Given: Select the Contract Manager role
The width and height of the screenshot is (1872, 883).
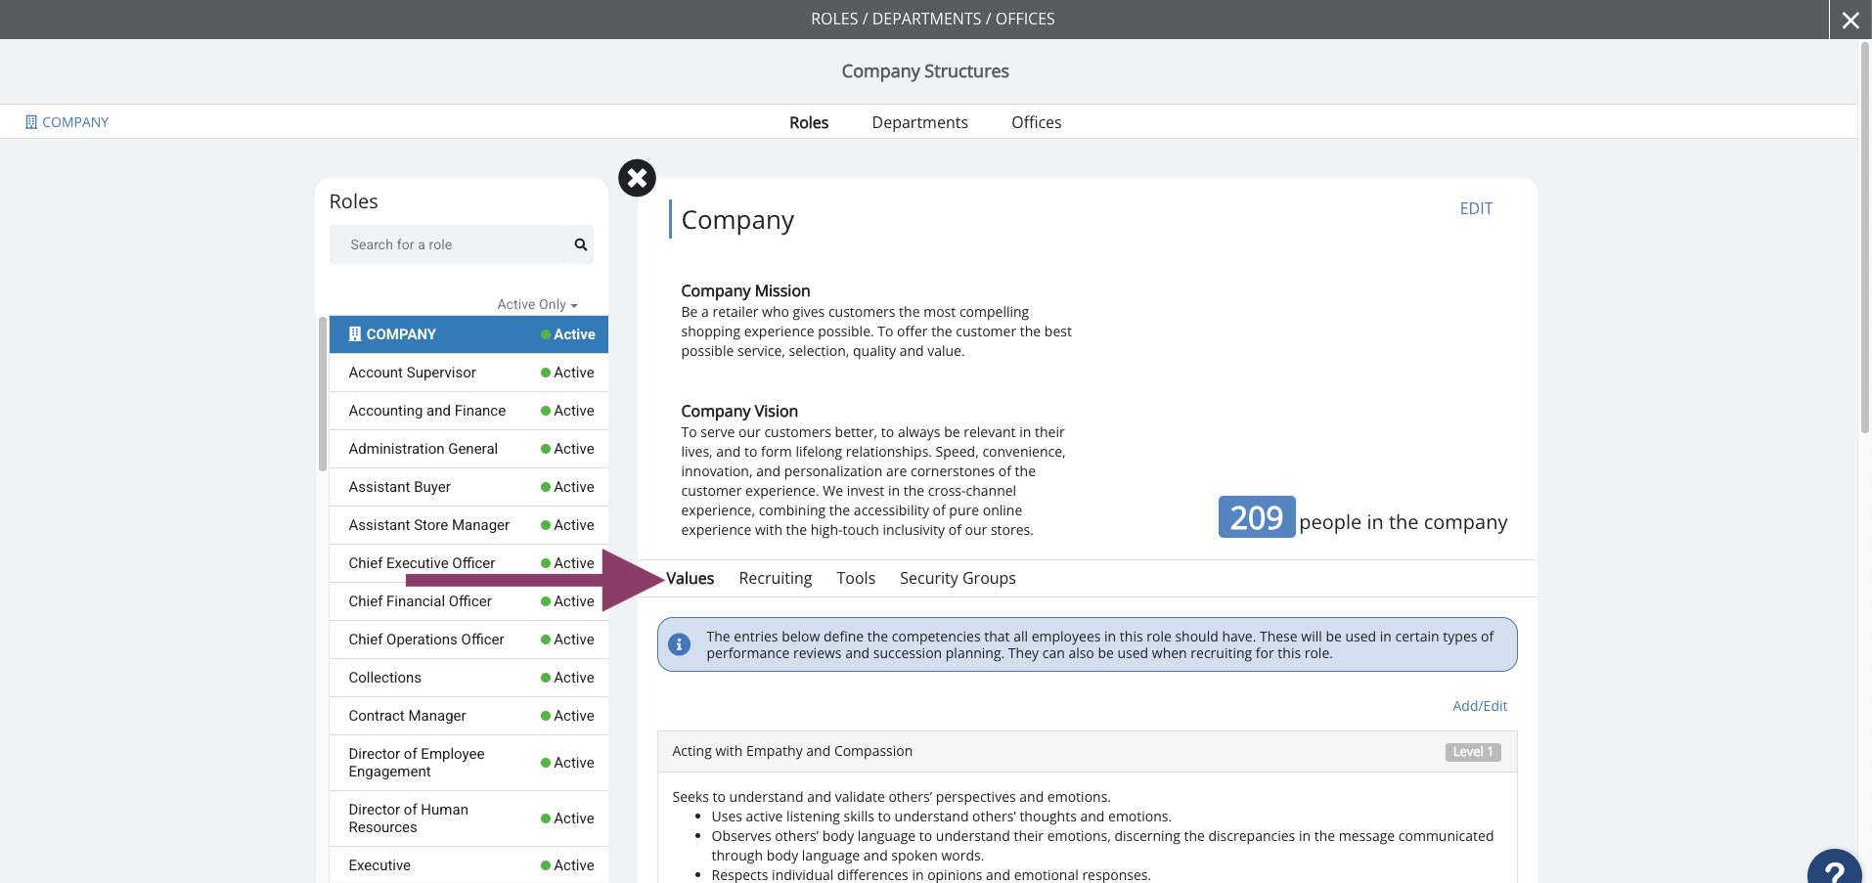Looking at the screenshot, I should pos(468,716).
